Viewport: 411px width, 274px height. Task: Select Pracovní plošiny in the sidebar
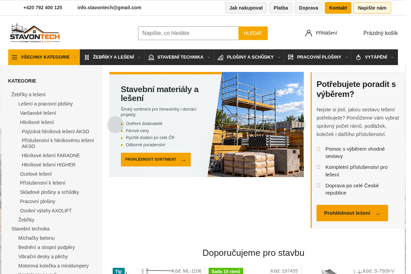(38, 201)
